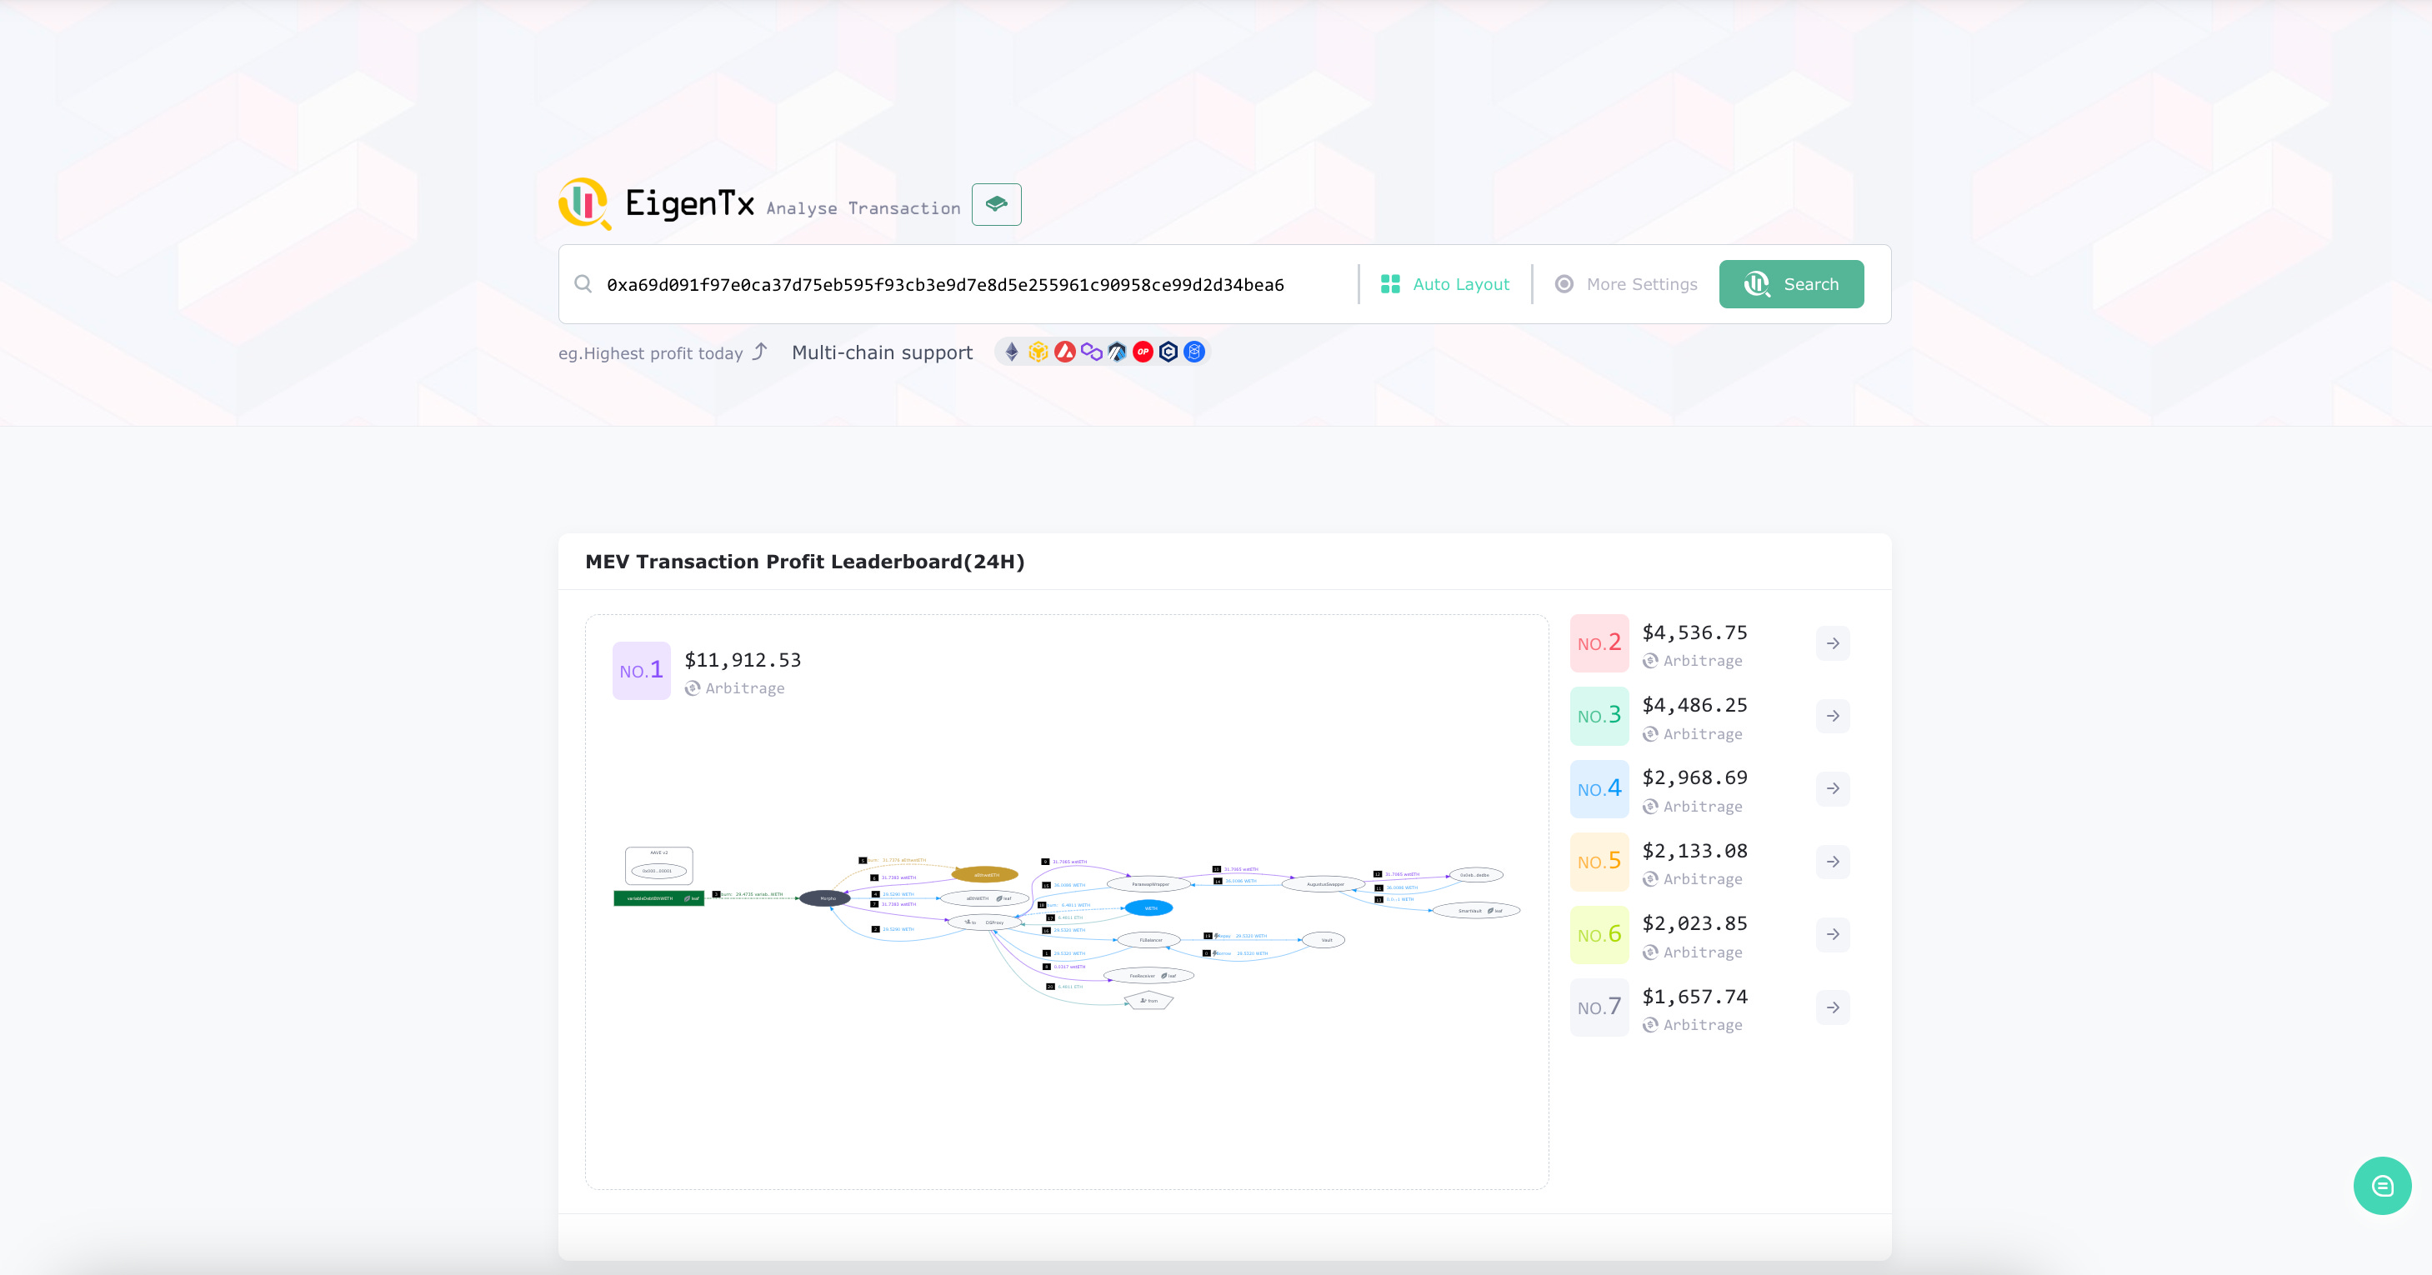Select the NO.5 $2,133.08 leaderboard entry

[1694, 852]
